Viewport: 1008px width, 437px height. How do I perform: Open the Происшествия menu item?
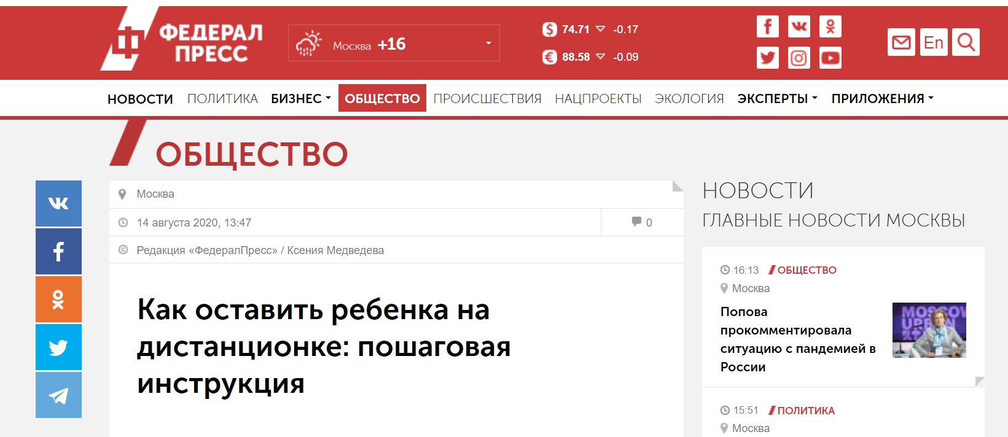tap(487, 99)
